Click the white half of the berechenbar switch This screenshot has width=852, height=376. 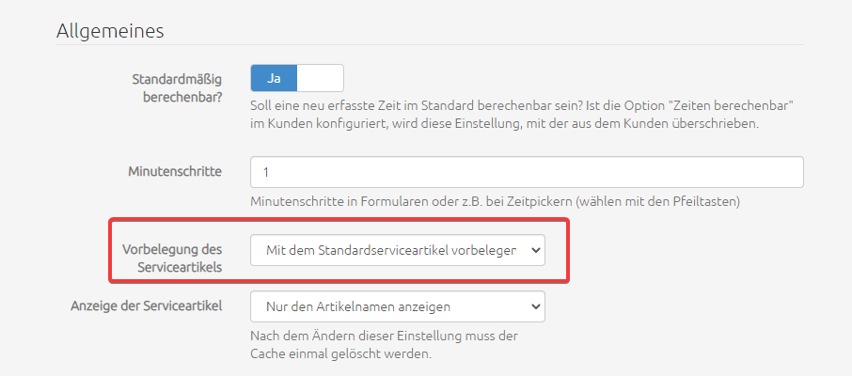(320, 78)
